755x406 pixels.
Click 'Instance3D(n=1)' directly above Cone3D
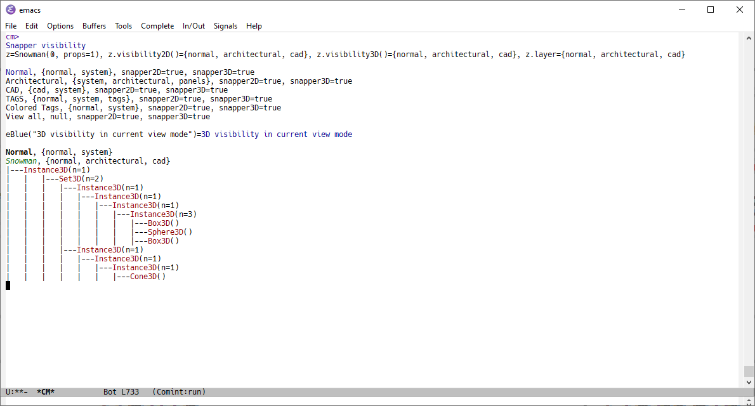pos(145,268)
